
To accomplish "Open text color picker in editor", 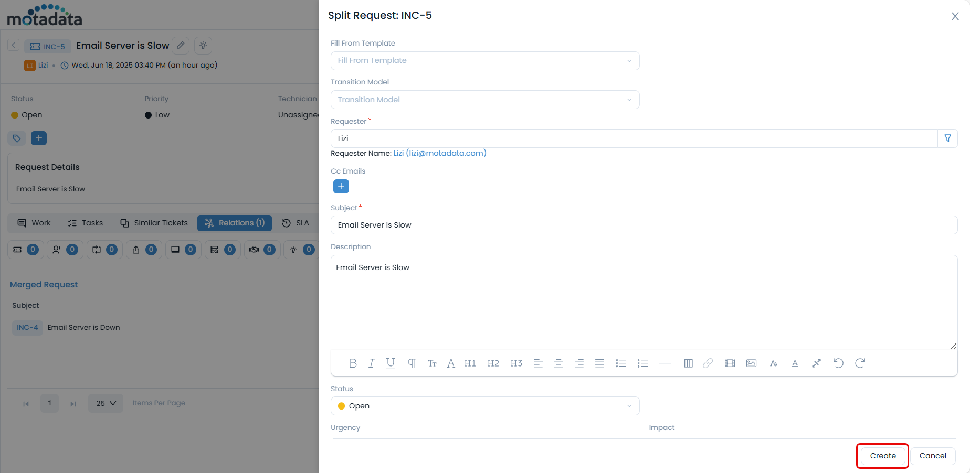I will click(795, 363).
